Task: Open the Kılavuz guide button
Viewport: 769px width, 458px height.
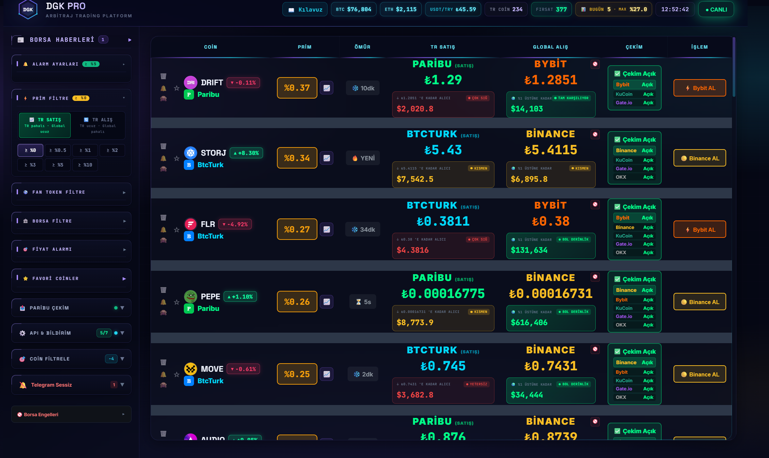Action: tap(305, 10)
